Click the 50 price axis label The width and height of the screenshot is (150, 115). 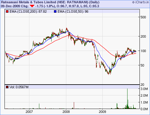click(142, 65)
